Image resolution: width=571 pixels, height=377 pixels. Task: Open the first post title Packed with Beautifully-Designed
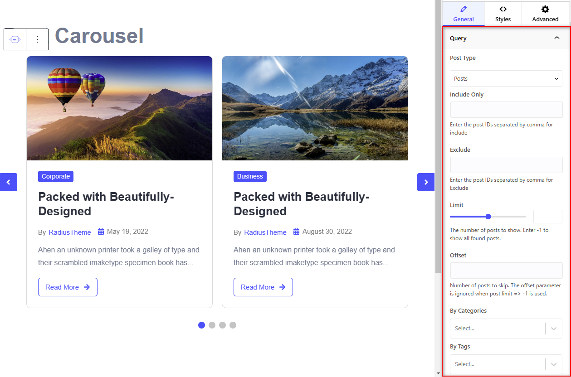106,204
